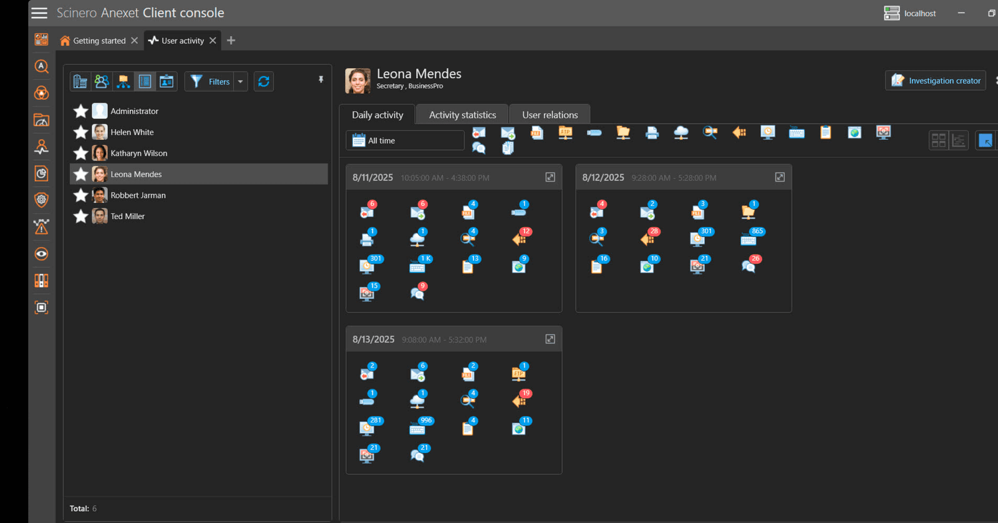Switch to folder hierarchy view toggle

point(124,81)
